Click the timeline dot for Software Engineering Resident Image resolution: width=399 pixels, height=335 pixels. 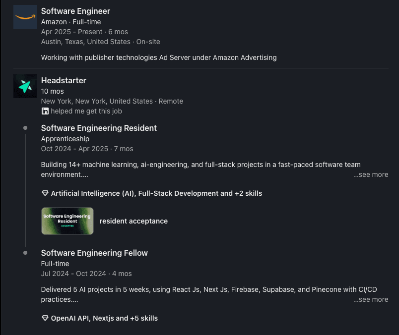click(x=25, y=128)
